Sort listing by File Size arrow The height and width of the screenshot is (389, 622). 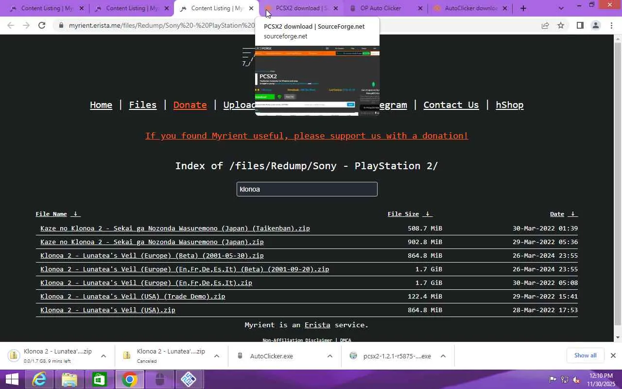click(x=427, y=214)
